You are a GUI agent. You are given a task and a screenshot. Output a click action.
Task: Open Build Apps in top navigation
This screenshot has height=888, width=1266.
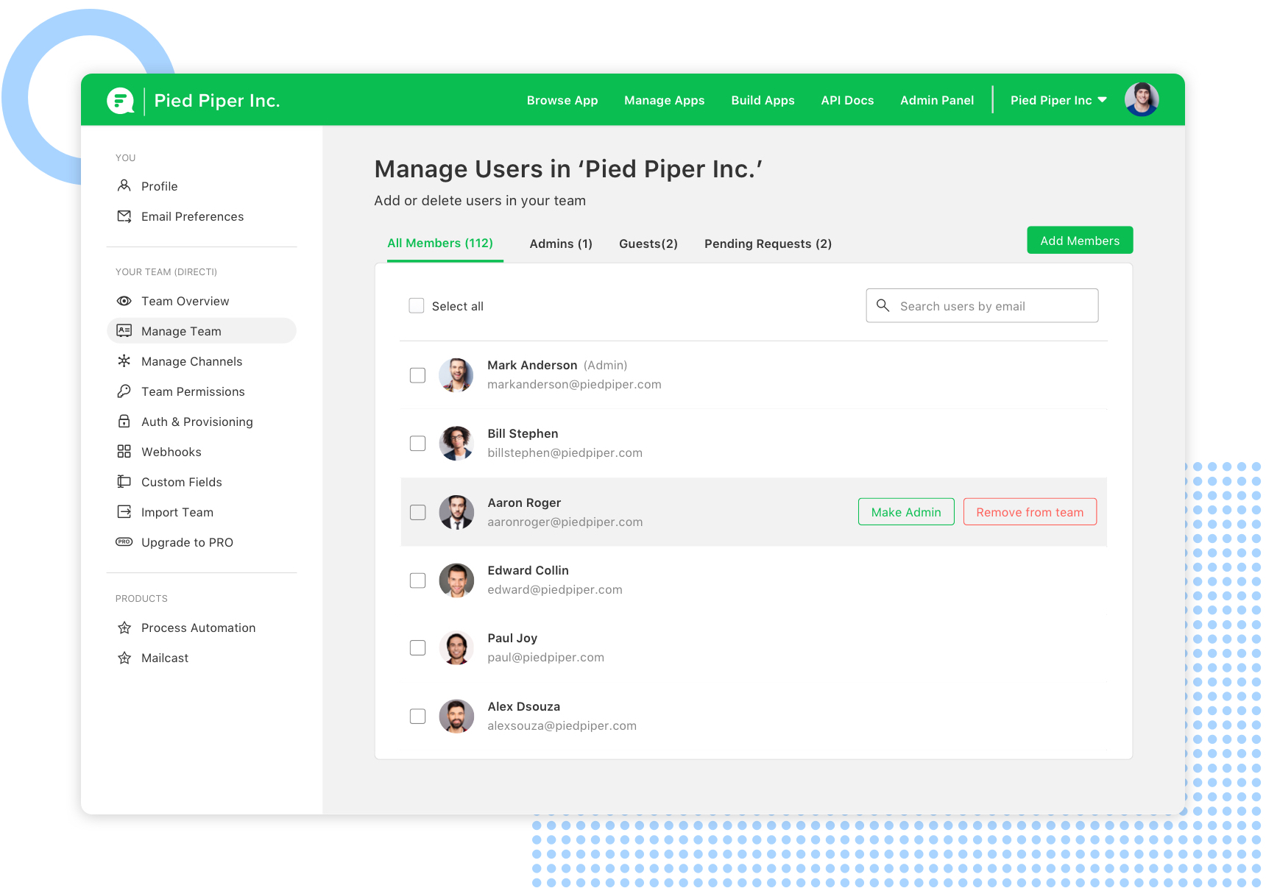pos(763,100)
